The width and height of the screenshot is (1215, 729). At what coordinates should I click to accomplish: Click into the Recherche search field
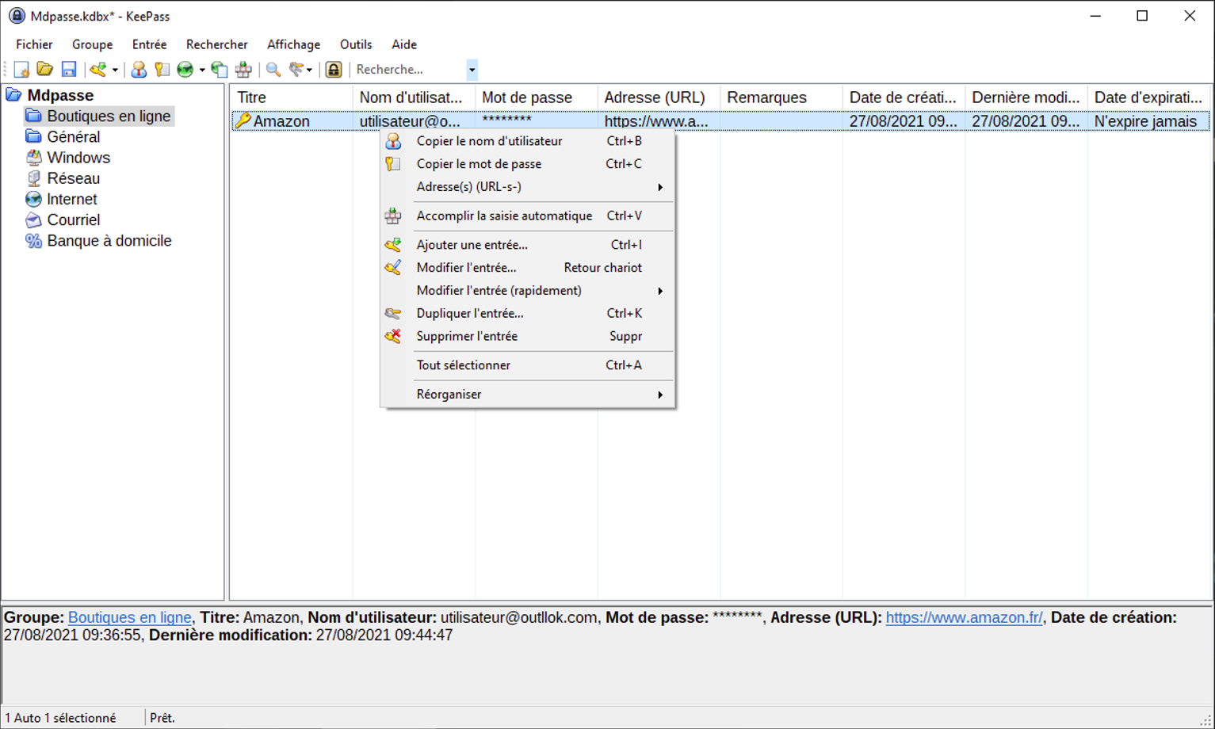(409, 70)
